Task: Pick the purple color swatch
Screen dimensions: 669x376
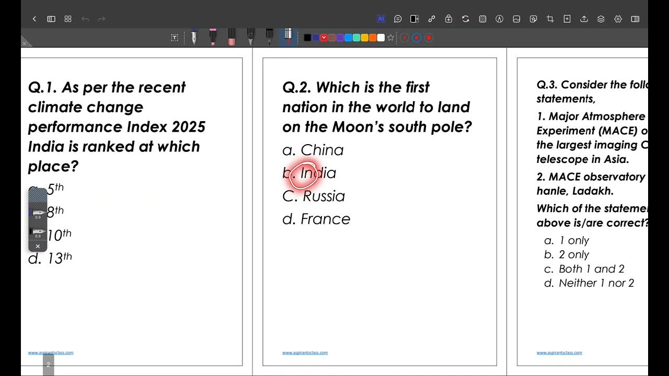Action: coord(340,38)
